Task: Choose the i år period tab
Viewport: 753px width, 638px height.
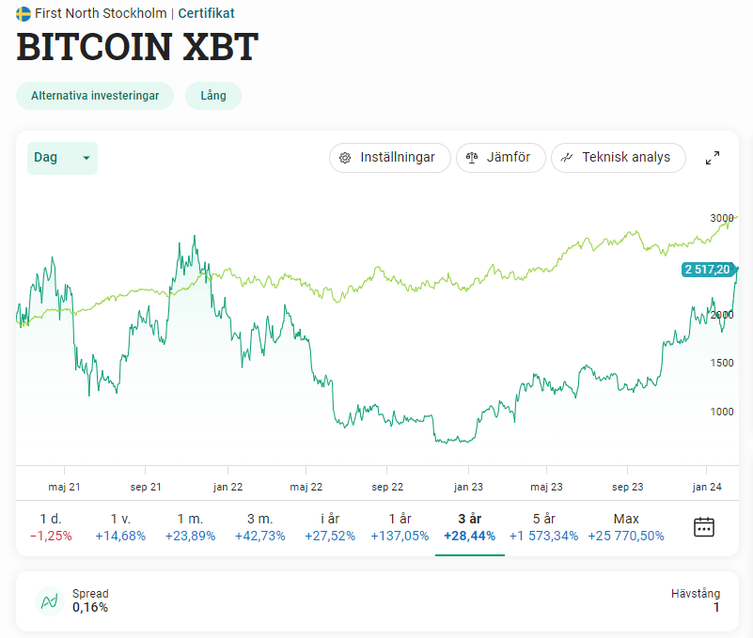Action: 329,527
